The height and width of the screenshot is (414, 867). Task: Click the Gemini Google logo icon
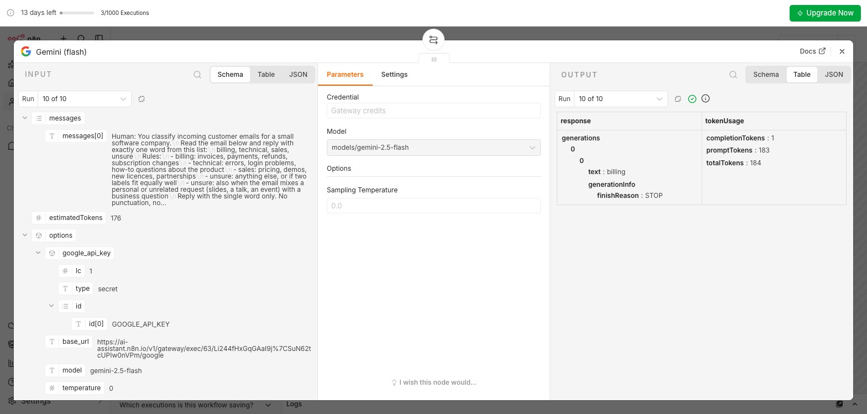(25, 51)
